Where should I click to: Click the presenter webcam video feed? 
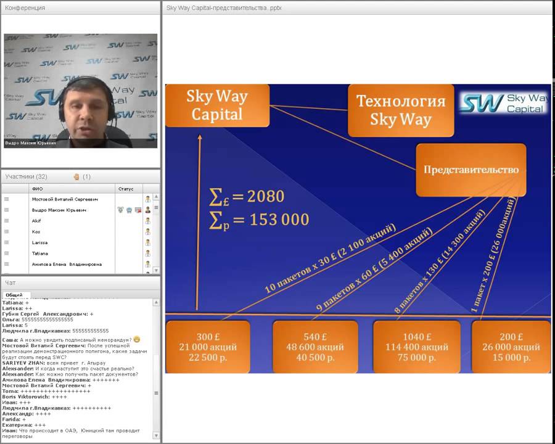click(x=81, y=91)
